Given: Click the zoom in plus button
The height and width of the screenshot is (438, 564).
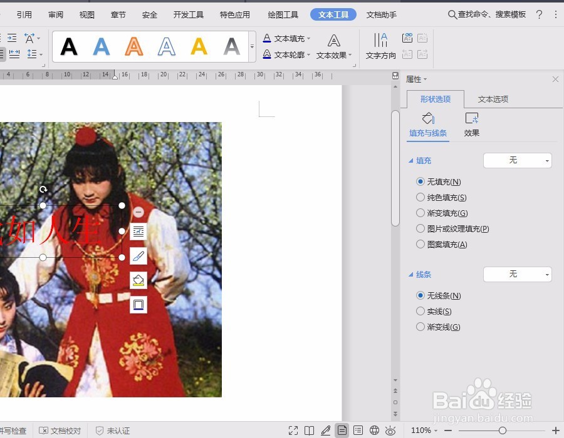Looking at the screenshot, I should tap(556, 430).
